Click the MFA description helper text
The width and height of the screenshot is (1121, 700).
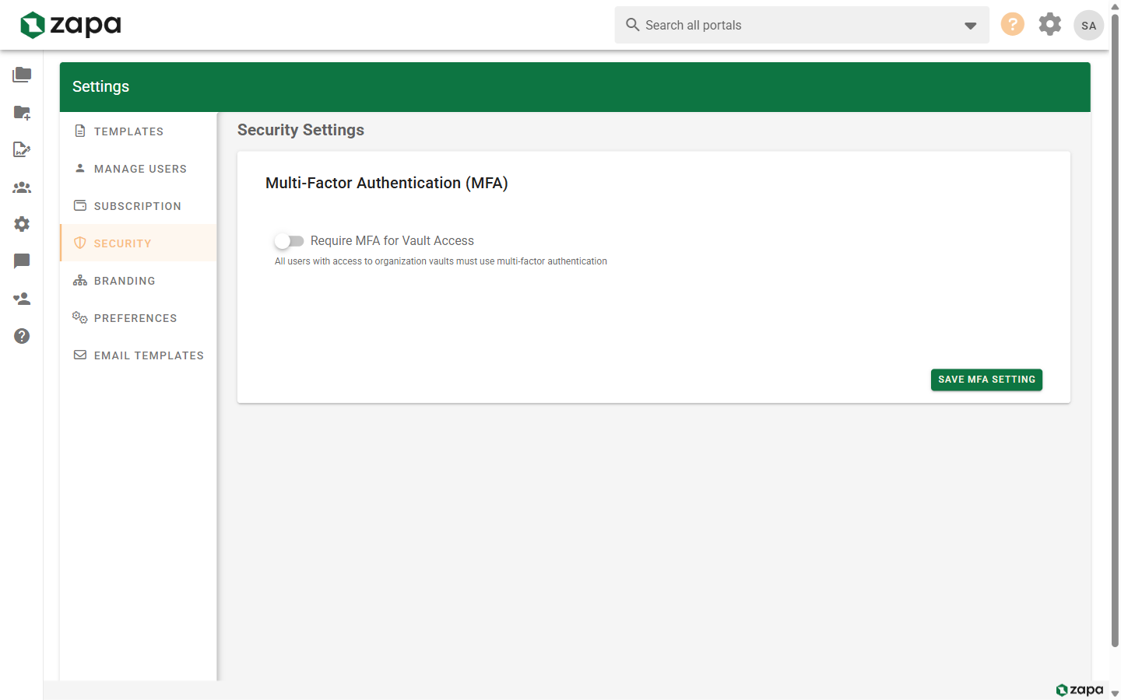tap(441, 261)
